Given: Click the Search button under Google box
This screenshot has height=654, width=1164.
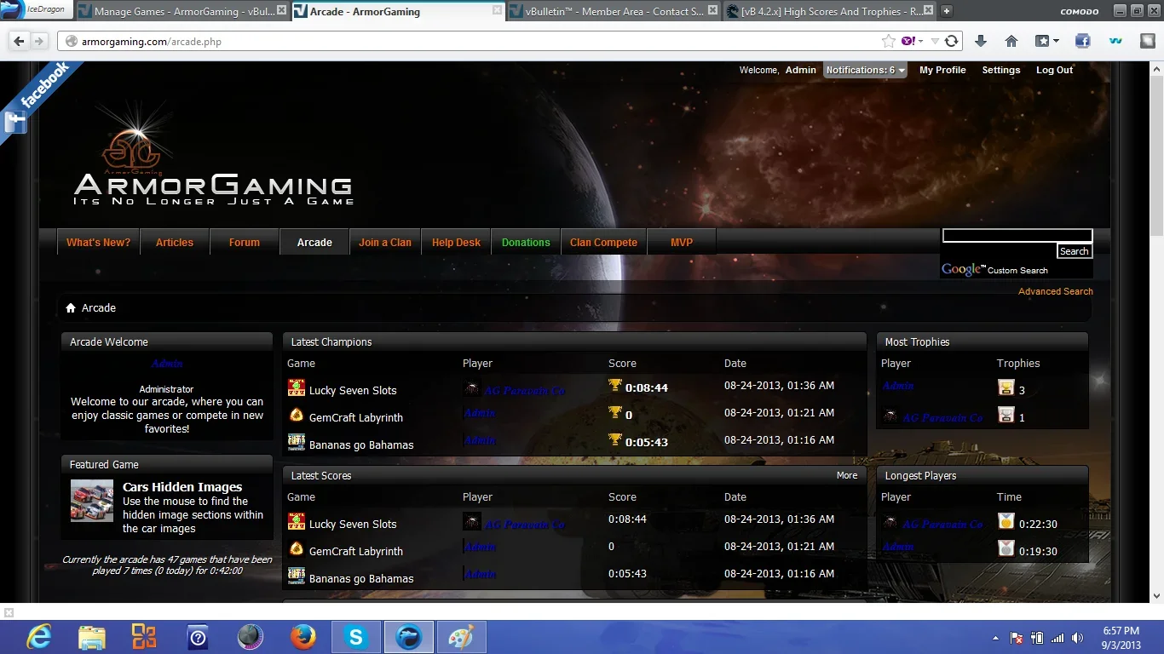Looking at the screenshot, I should [x=1075, y=251].
